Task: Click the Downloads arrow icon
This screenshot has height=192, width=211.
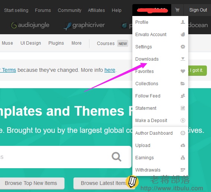Action: [x=183, y=59]
